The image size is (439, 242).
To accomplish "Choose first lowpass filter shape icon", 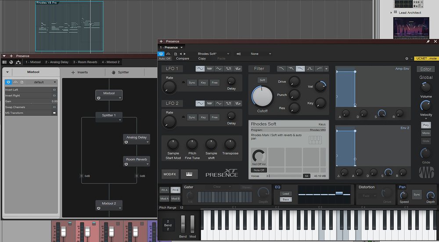I will (281, 69).
